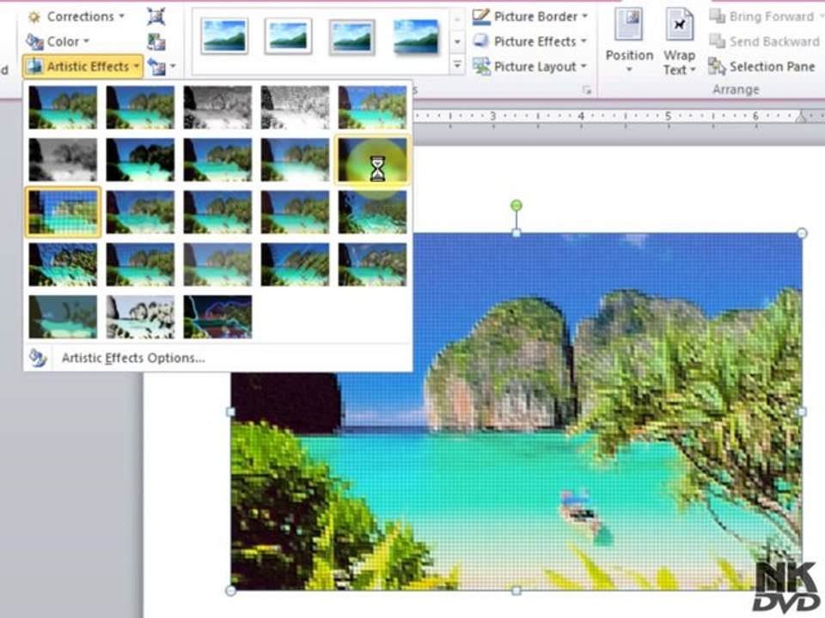This screenshot has width=825, height=618.
Task: Apply the Glow Diffused effect thumbnail
Action: point(295,160)
